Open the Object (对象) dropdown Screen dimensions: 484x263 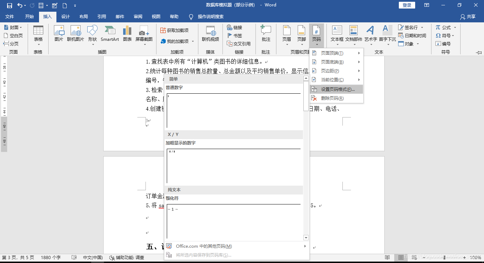pos(418,44)
